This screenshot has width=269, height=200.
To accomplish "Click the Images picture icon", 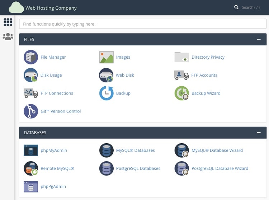I will coord(107,57).
